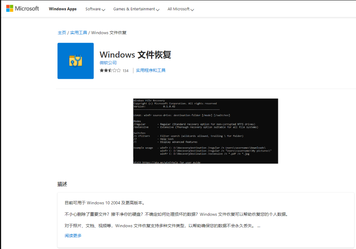Open 实用工具 breadcrumb link

[x=78, y=33]
